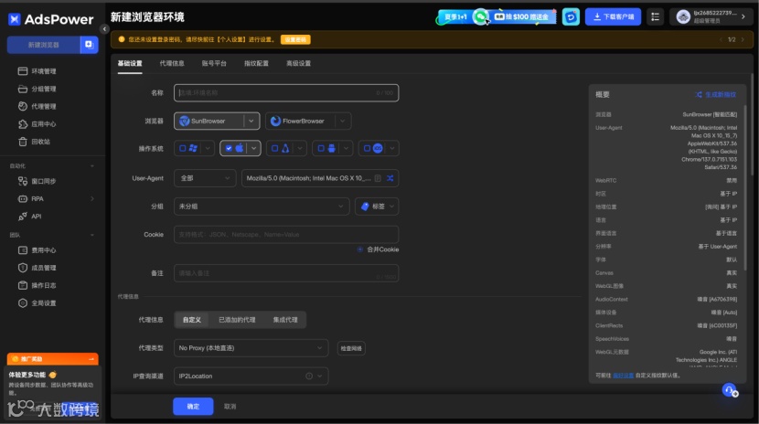Select the 集成代理 proxy option
The width and height of the screenshot is (759, 424).
pos(285,320)
